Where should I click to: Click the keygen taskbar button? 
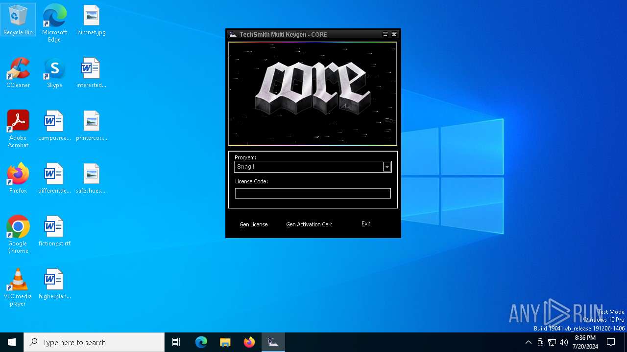pos(273,342)
